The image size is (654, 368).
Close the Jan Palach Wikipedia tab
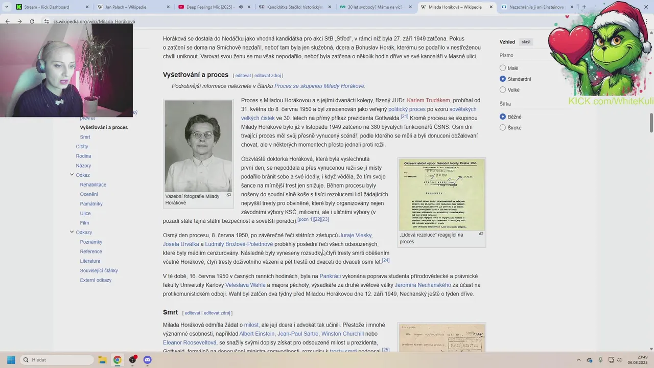(169, 7)
